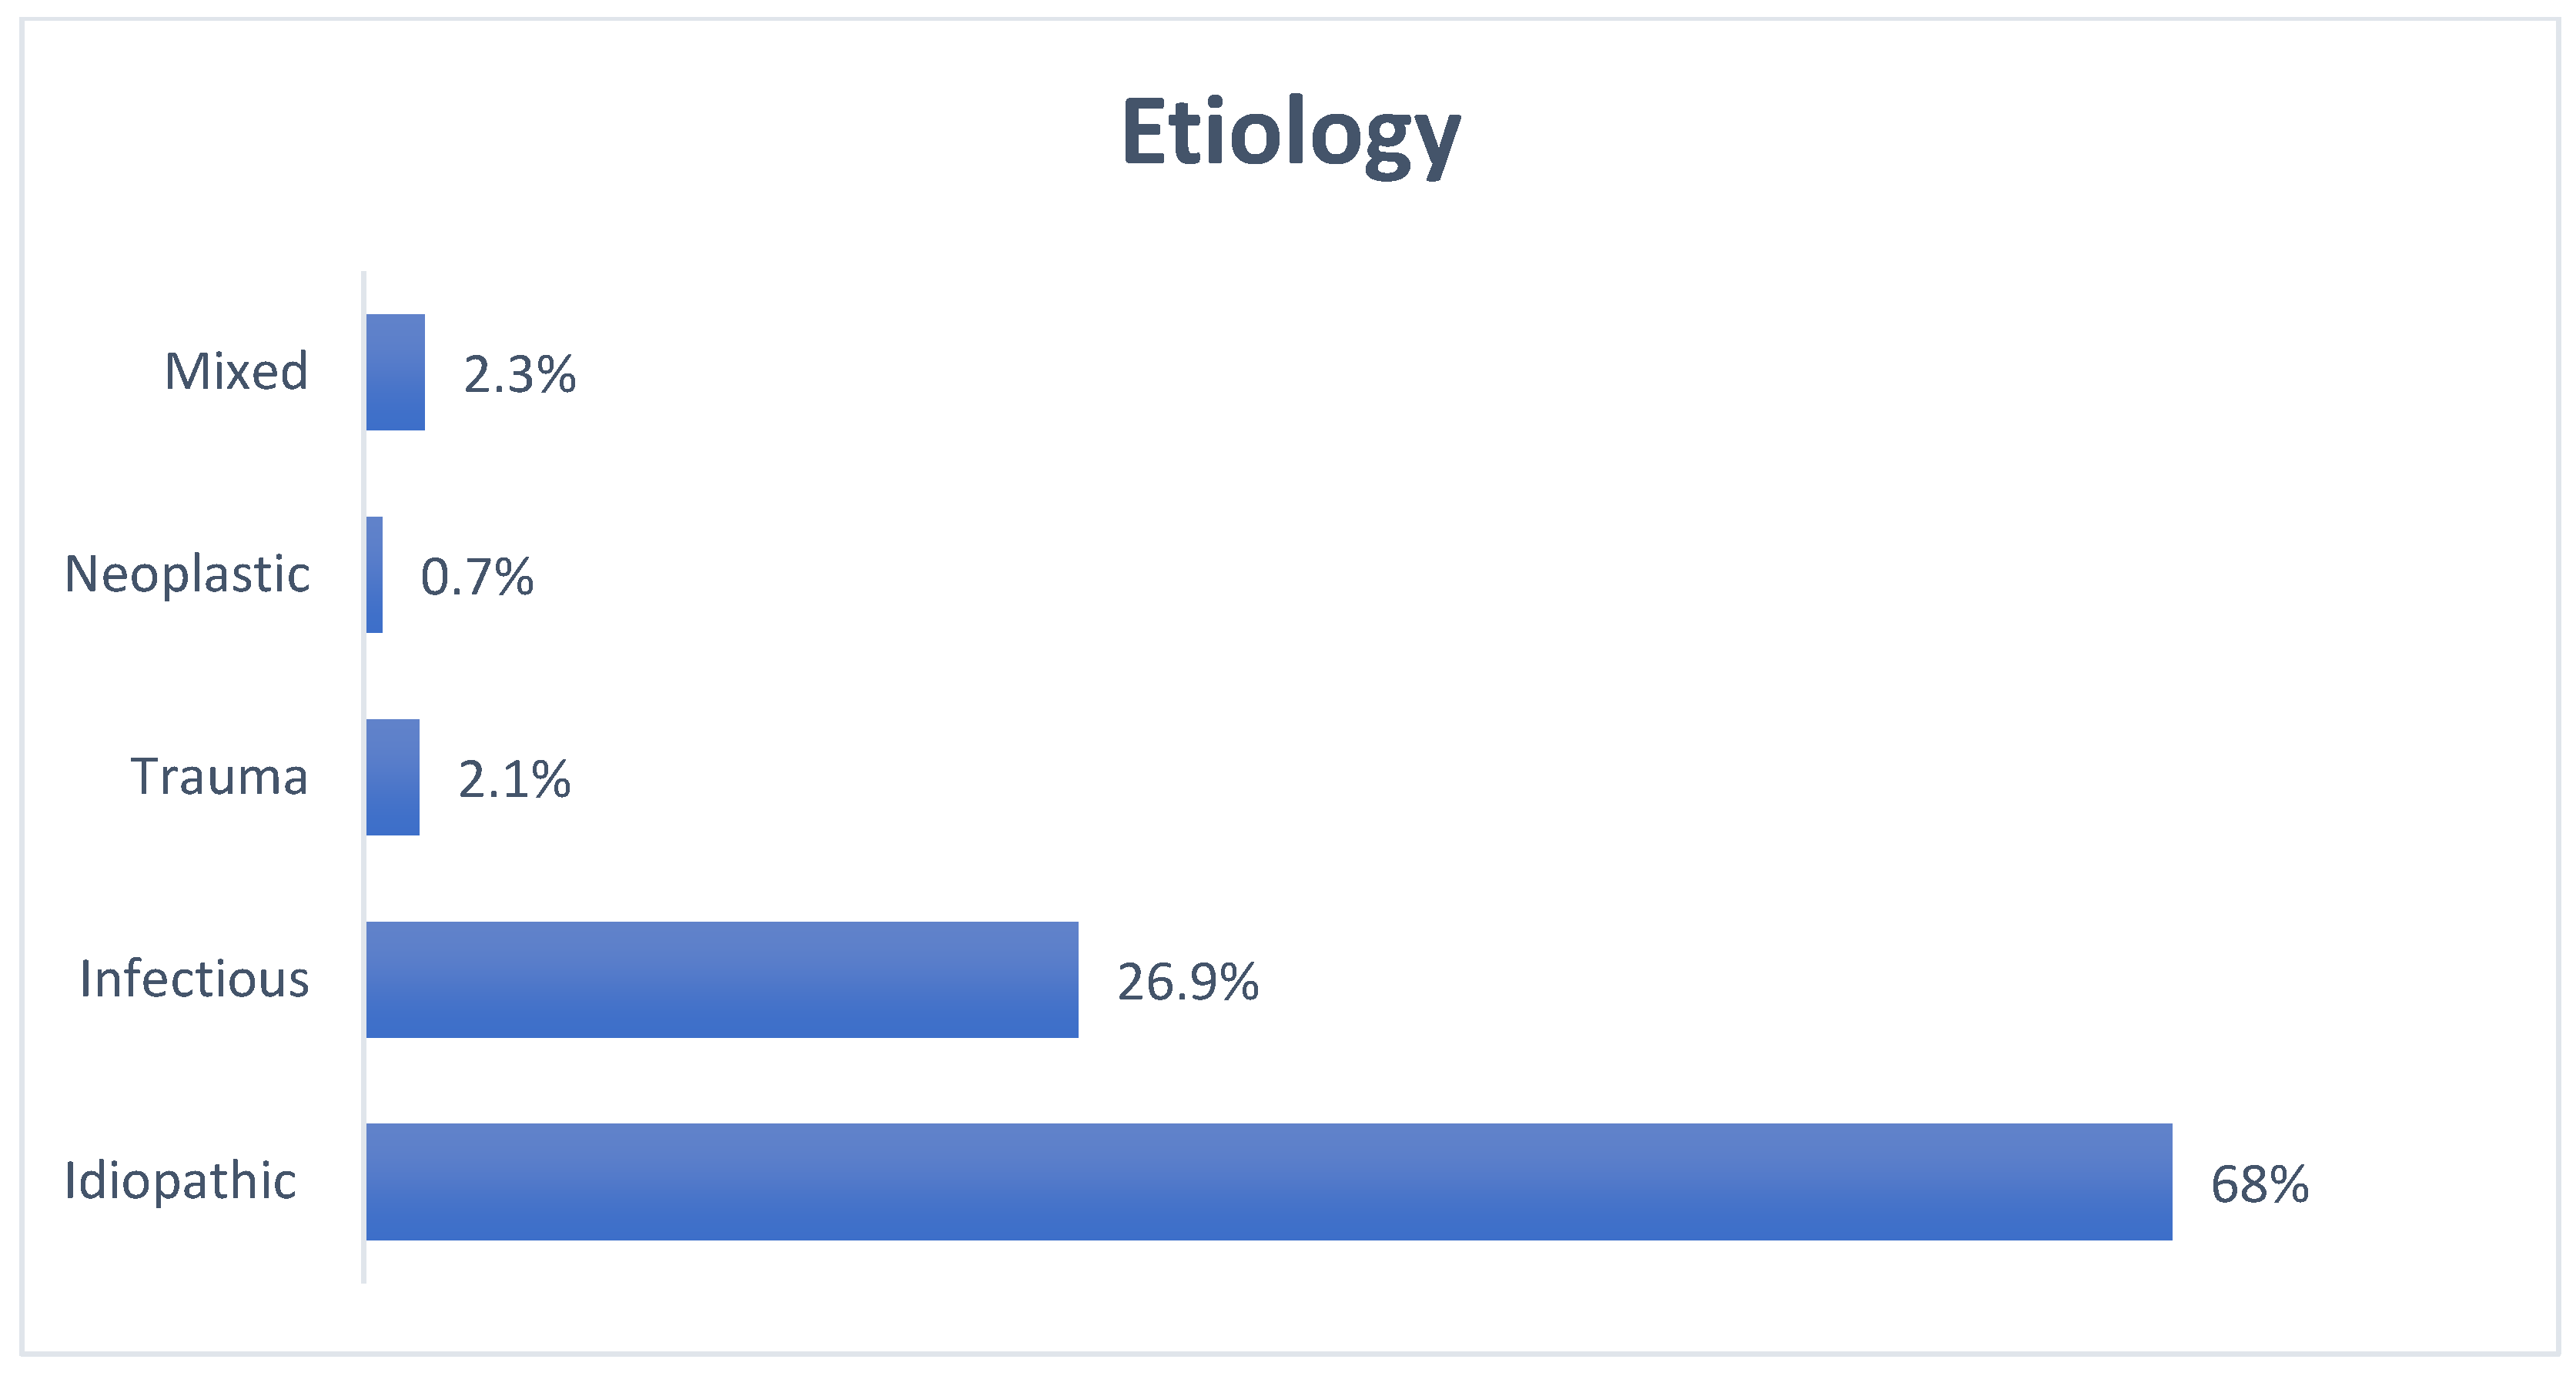Screen dimensions: 2576x1376
Task: Select the thin Neoplastic bar
Action: (374, 575)
